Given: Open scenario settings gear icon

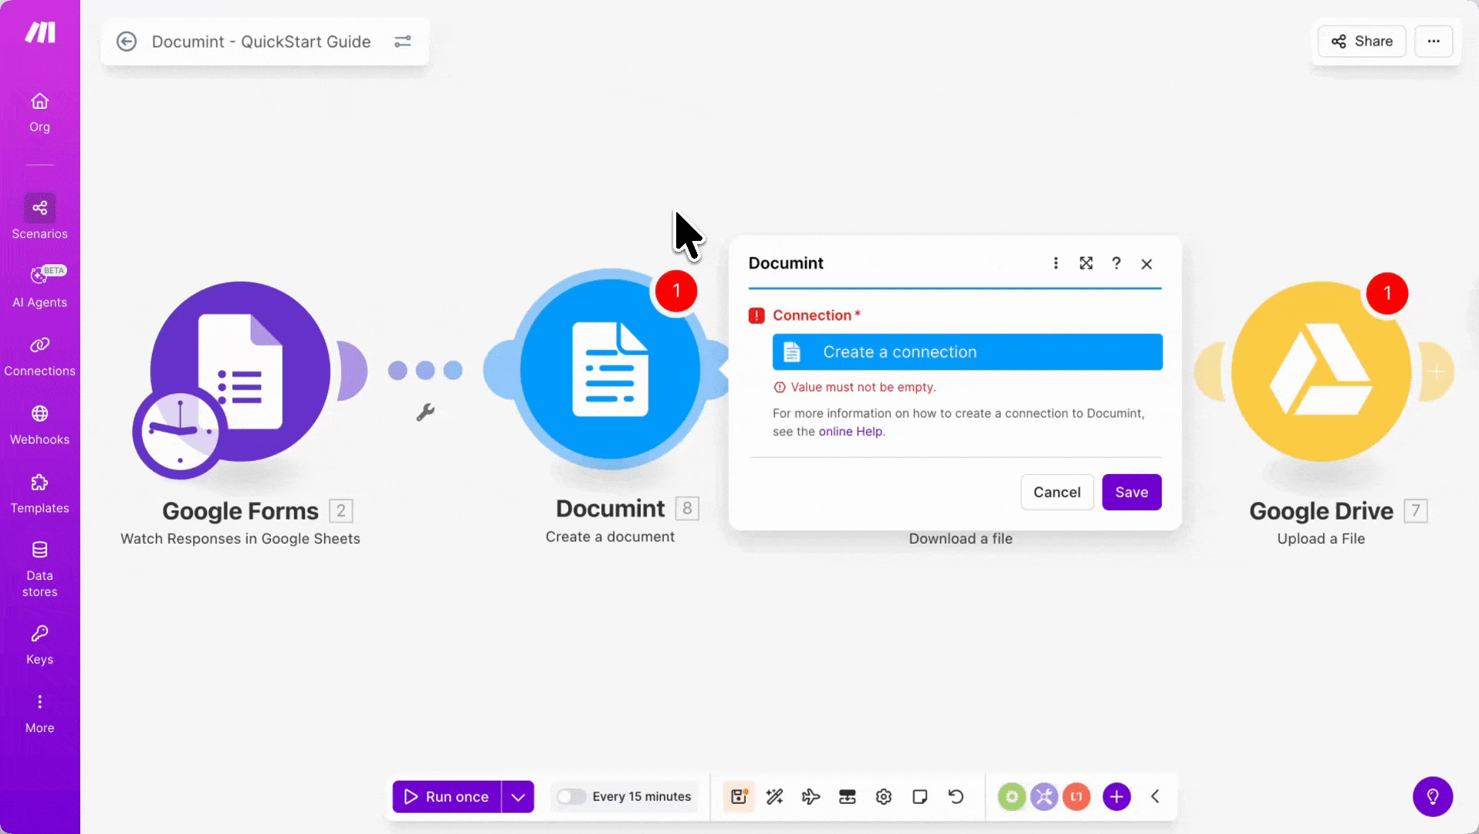Looking at the screenshot, I should (x=883, y=796).
